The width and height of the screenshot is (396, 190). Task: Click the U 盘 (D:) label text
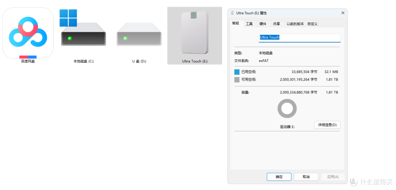[139, 61]
